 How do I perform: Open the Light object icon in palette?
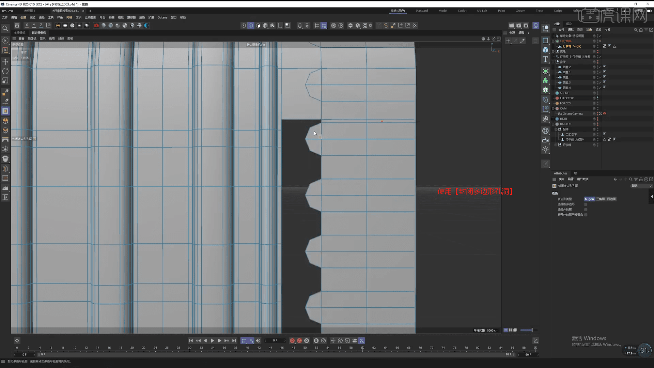tap(545, 150)
